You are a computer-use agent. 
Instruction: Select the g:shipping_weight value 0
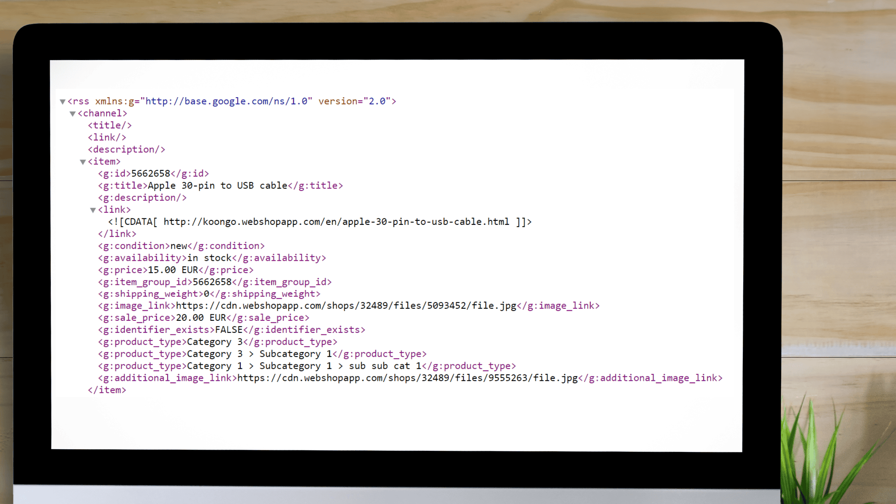point(207,294)
